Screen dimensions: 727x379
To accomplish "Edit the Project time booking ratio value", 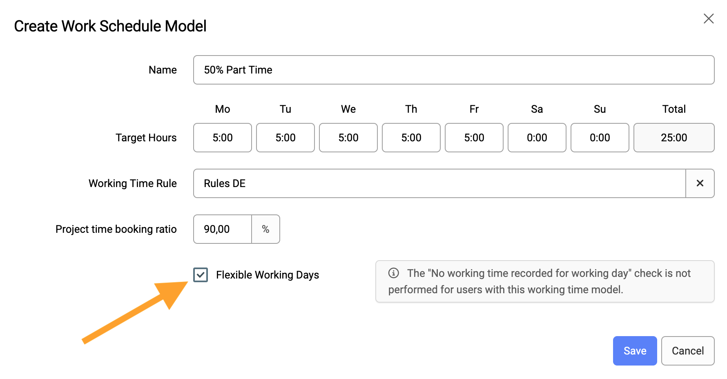I will [223, 229].
